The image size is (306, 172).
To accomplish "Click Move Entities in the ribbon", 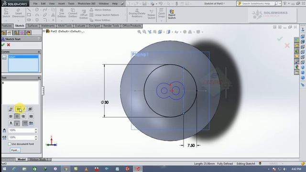I will click(x=100, y=20).
